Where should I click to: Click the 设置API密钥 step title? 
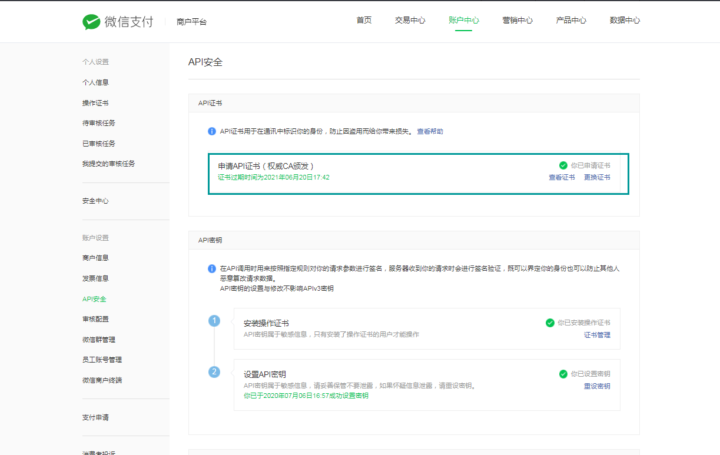[265, 374]
